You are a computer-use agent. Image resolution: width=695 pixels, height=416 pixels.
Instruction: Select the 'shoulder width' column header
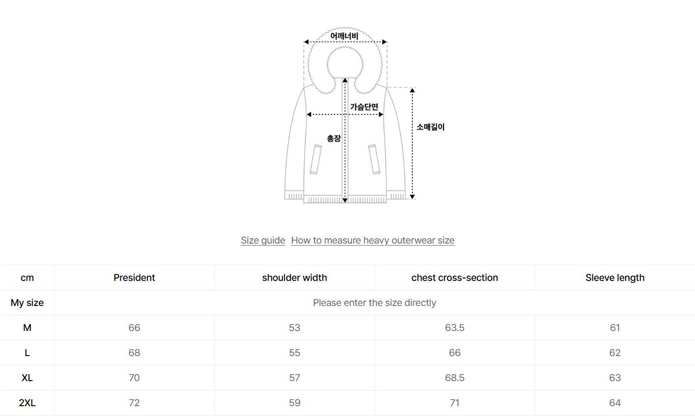coord(294,277)
